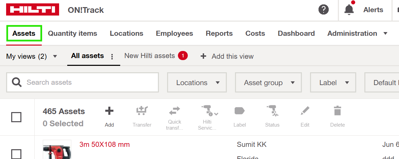The image size is (399, 159).
Task: Switch to the Assets tab
Action: 24,33
